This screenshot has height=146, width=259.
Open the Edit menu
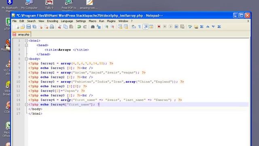pos(21,21)
